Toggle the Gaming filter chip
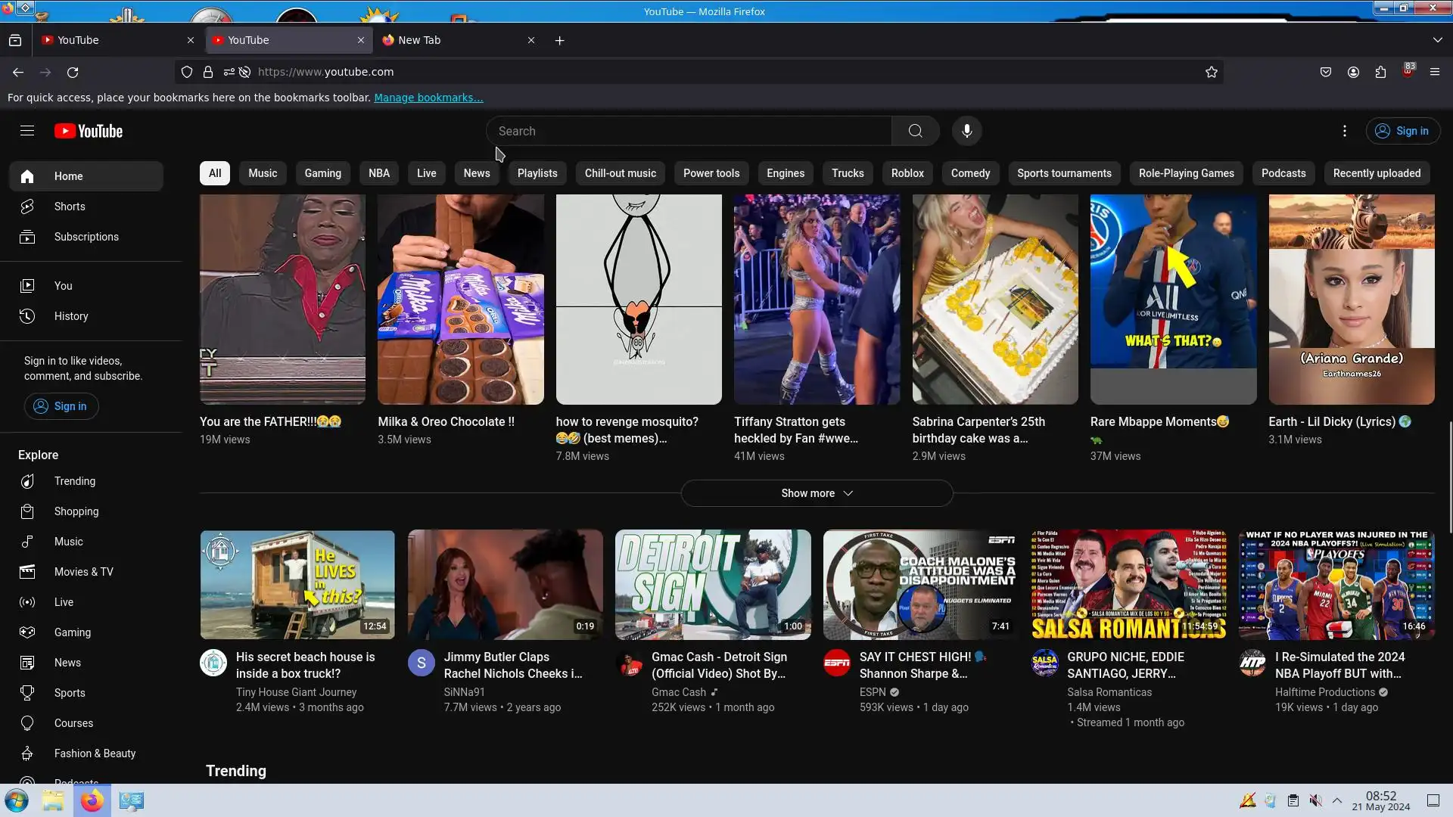Image resolution: width=1453 pixels, height=817 pixels. [322, 173]
